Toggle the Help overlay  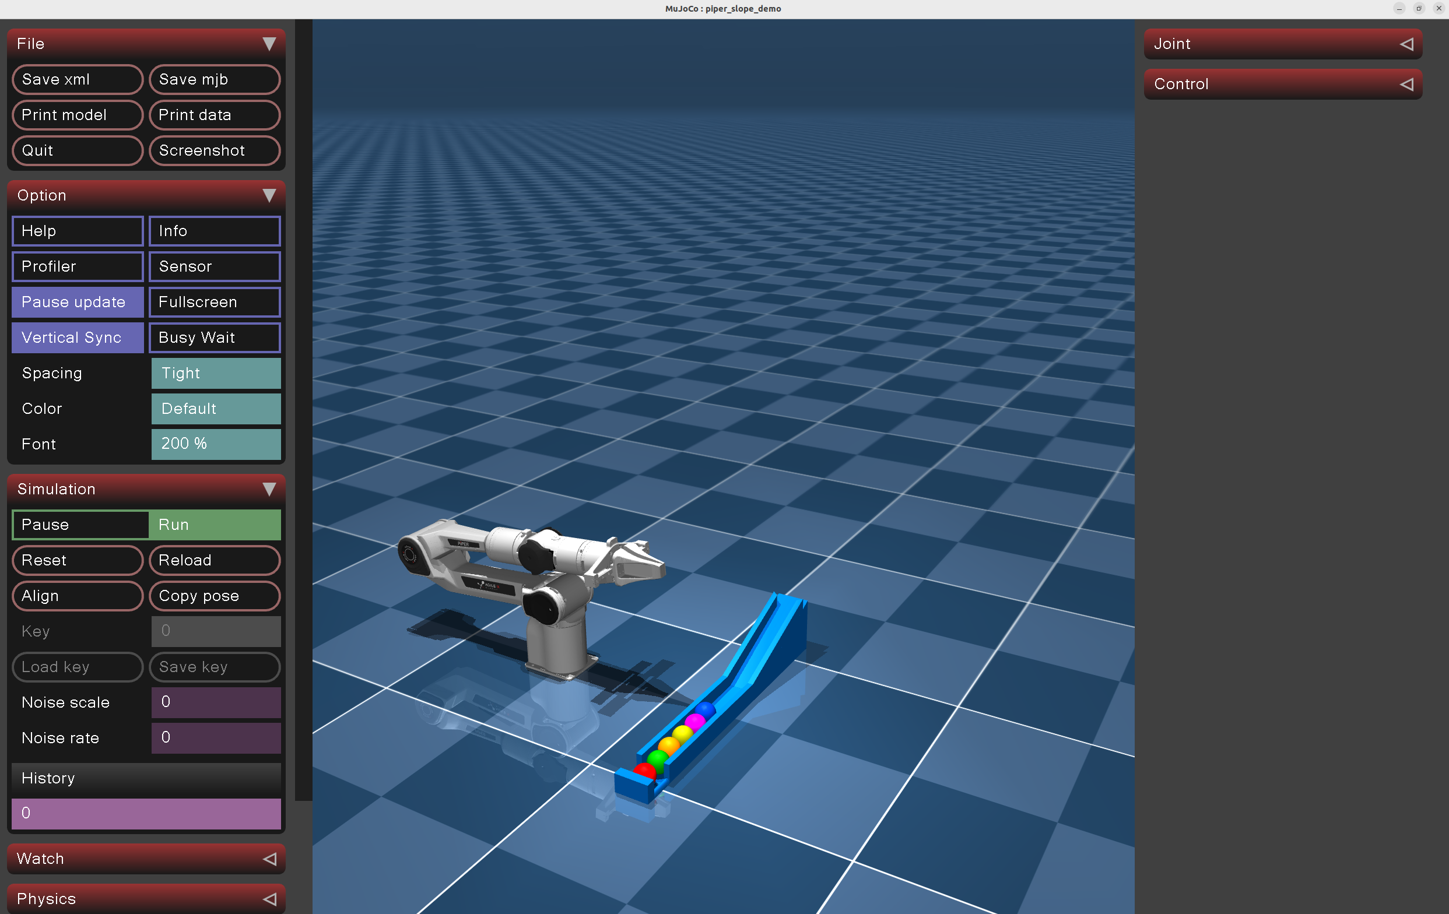78,231
